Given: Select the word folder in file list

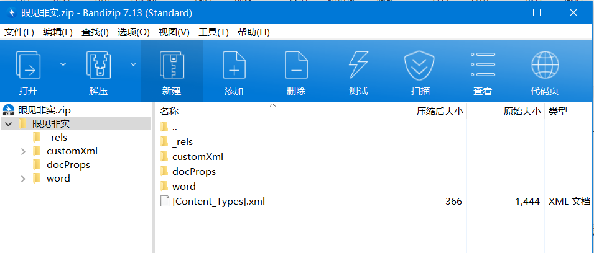Looking at the screenshot, I should [x=183, y=186].
